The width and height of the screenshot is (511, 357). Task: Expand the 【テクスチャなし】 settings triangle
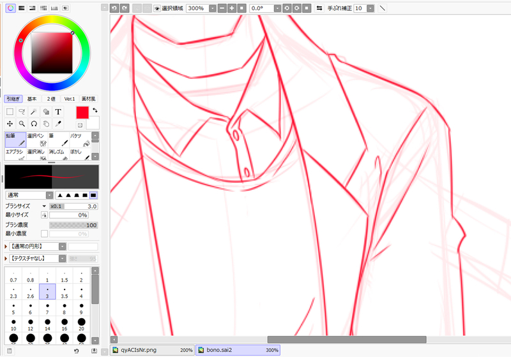[x=6, y=258]
